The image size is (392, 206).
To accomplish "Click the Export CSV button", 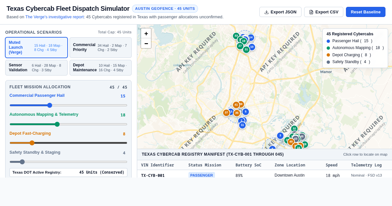I will pos(324,12).
